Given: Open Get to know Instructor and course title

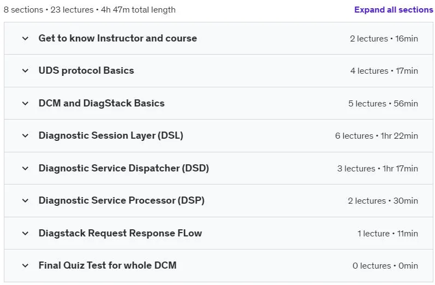Looking at the screenshot, I should tap(118, 38).
